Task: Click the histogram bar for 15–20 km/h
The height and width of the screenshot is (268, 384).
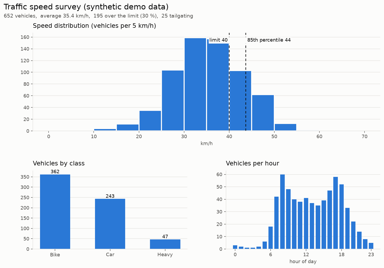Action: point(128,128)
